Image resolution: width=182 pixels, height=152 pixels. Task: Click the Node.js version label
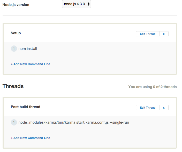point(16,5)
